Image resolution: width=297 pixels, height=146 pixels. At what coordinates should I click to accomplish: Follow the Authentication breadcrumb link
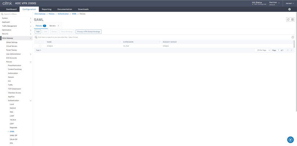coord(63,14)
